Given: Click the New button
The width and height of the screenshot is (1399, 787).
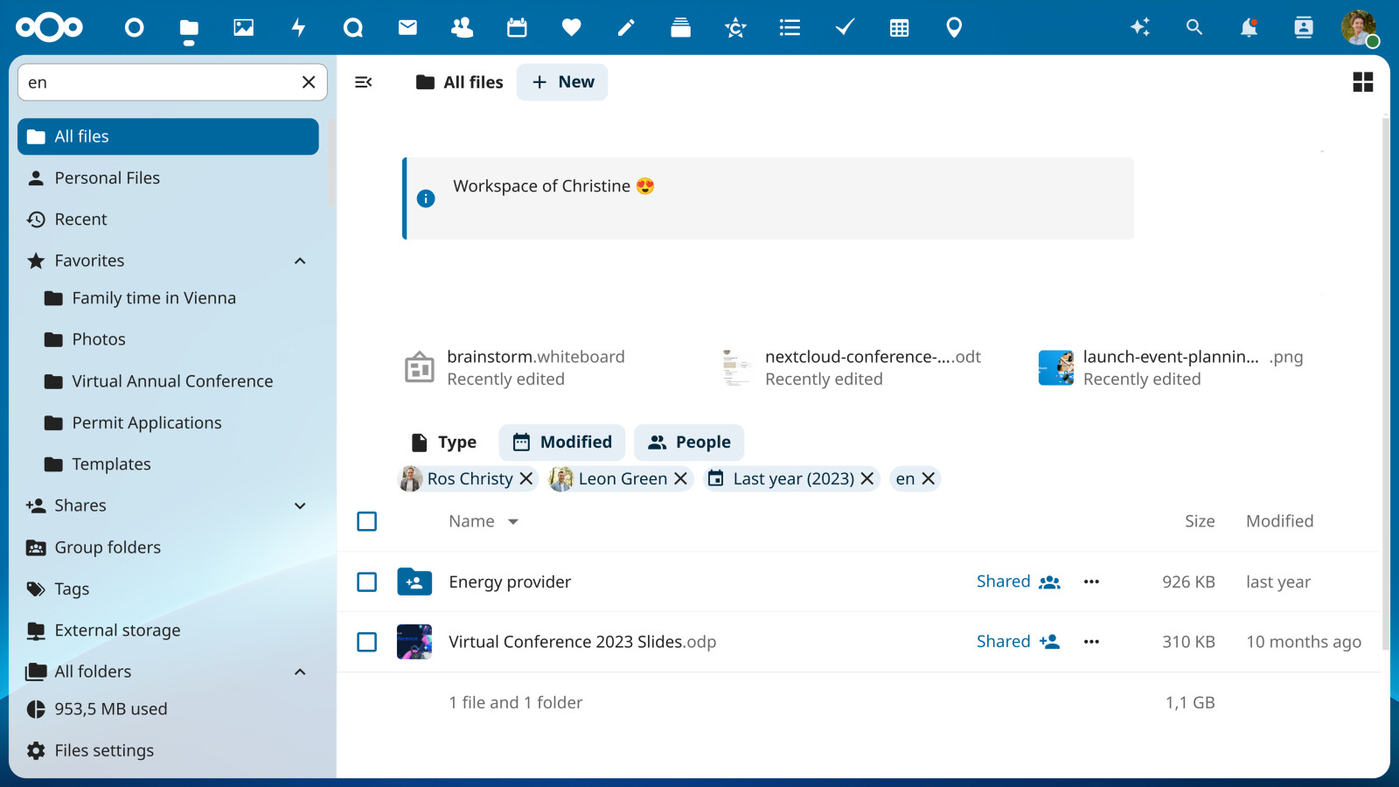Looking at the screenshot, I should (562, 82).
